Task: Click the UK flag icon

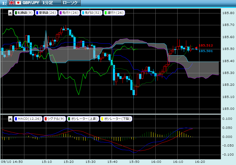Action: (x=12, y=3)
